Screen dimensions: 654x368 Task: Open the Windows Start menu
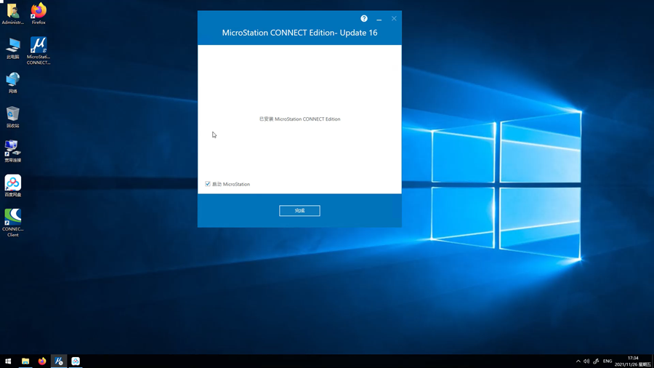click(x=8, y=361)
